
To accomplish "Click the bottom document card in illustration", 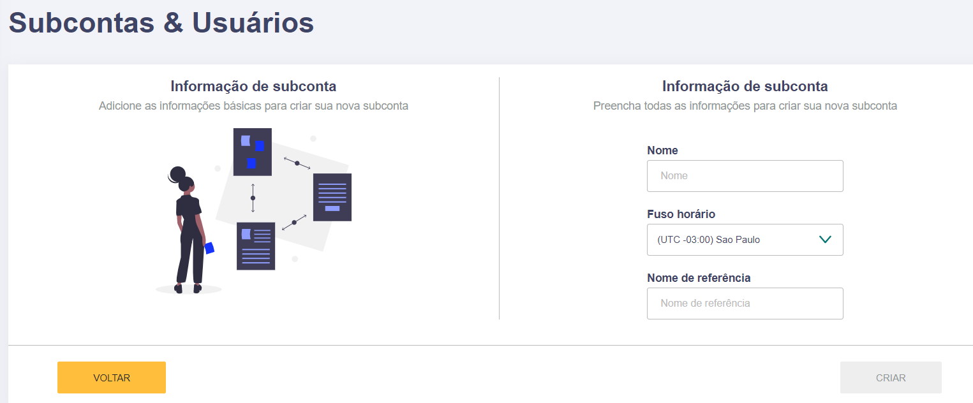I will (255, 245).
